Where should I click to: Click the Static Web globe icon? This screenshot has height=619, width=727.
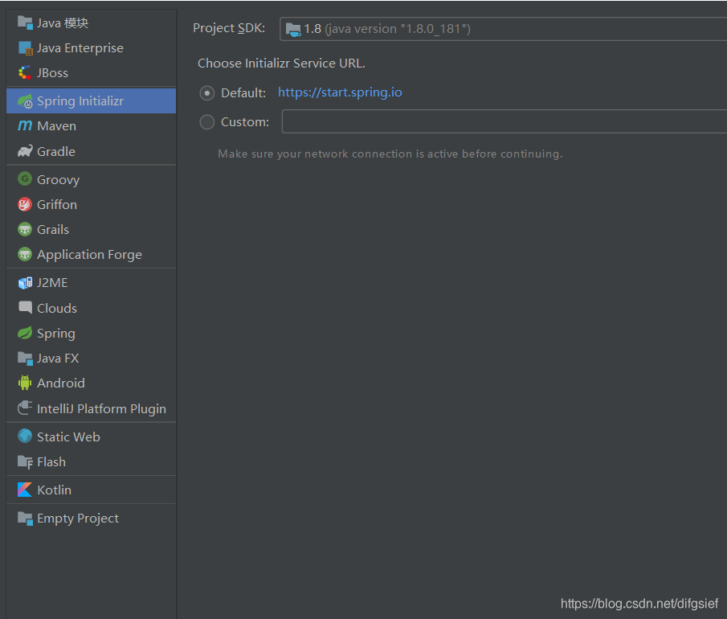(25, 437)
